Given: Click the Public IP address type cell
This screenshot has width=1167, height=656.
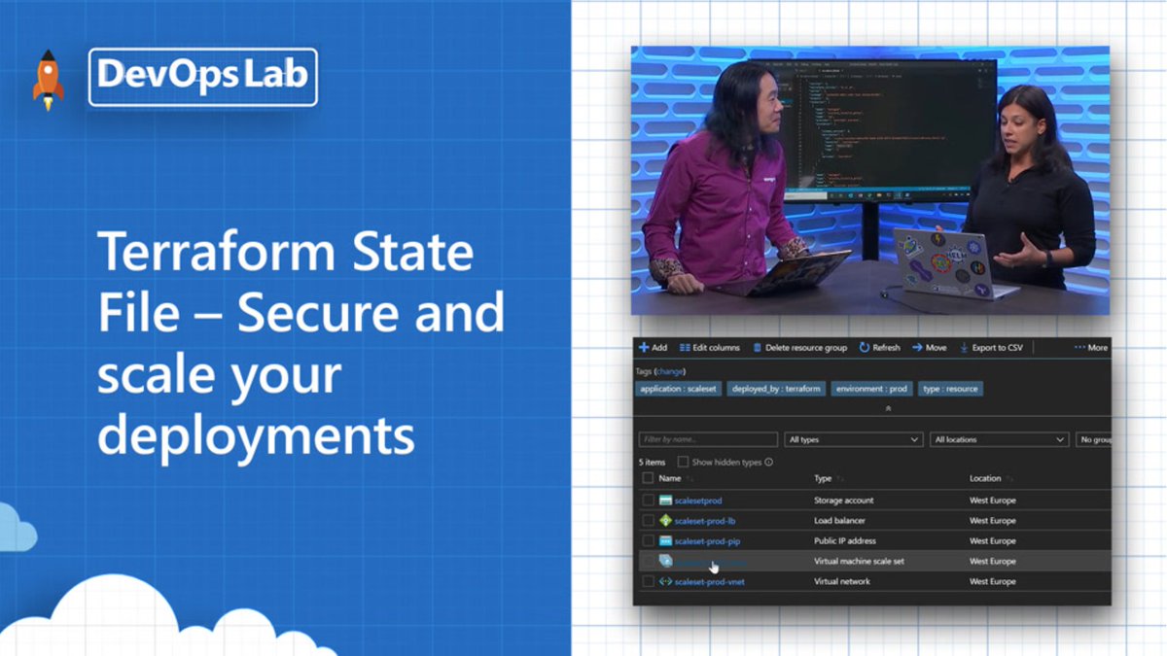Looking at the screenshot, I should (x=844, y=541).
